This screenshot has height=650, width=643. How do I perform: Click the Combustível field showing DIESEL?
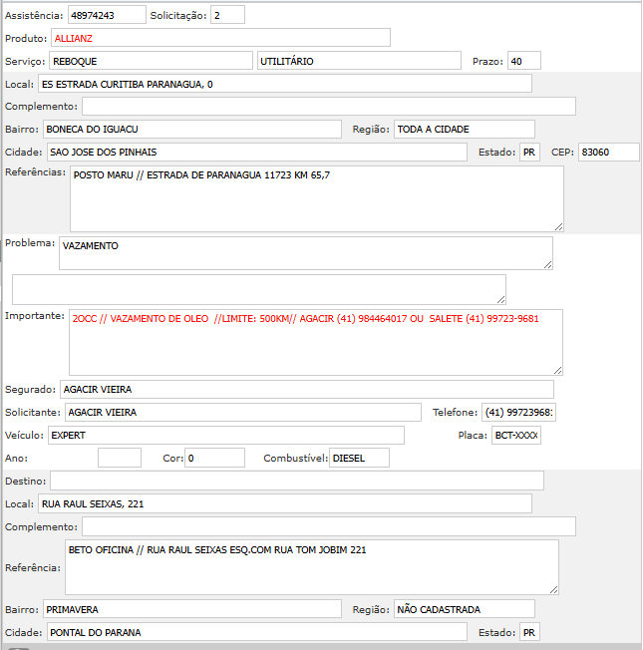pos(359,458)
